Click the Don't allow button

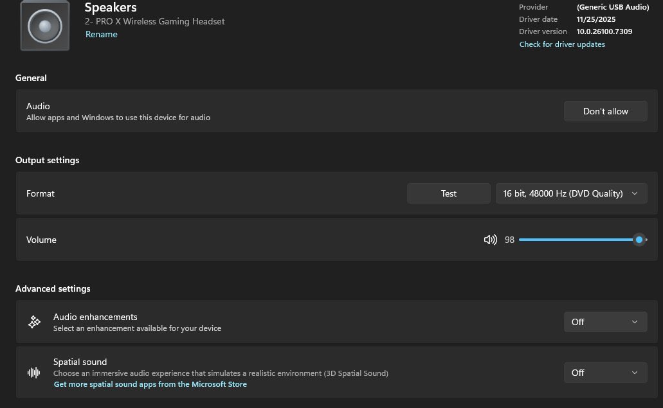(x=606, y=111)
